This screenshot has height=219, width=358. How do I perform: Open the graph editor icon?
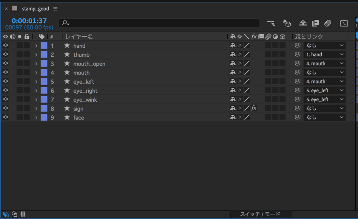click(x=344, y=23)
